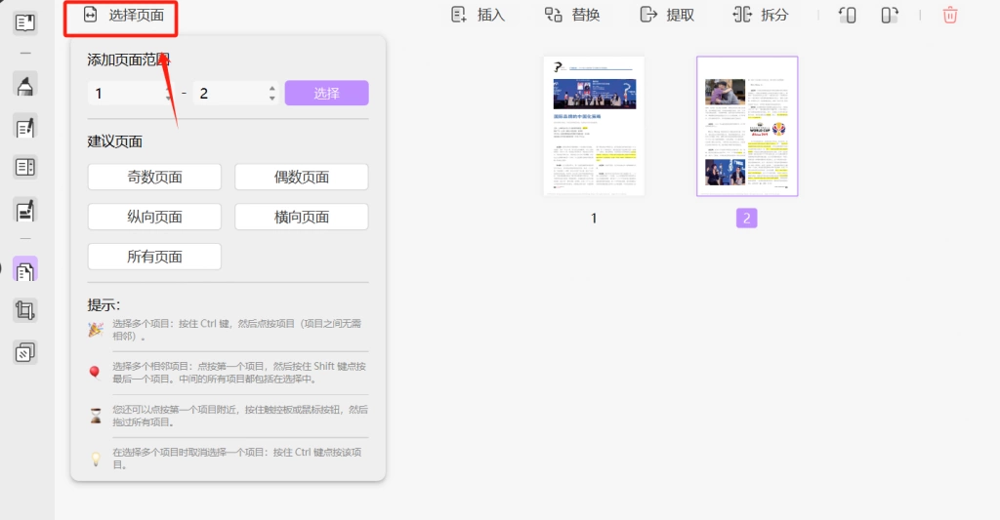This screenshot has width=1000, height=520.
Task: Click the 拆分 toolbar item
Action: tap(761, 15)
